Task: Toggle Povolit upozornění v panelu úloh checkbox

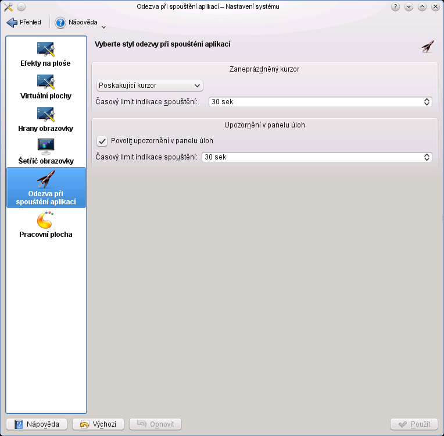Action: click(x=102, y=141)
